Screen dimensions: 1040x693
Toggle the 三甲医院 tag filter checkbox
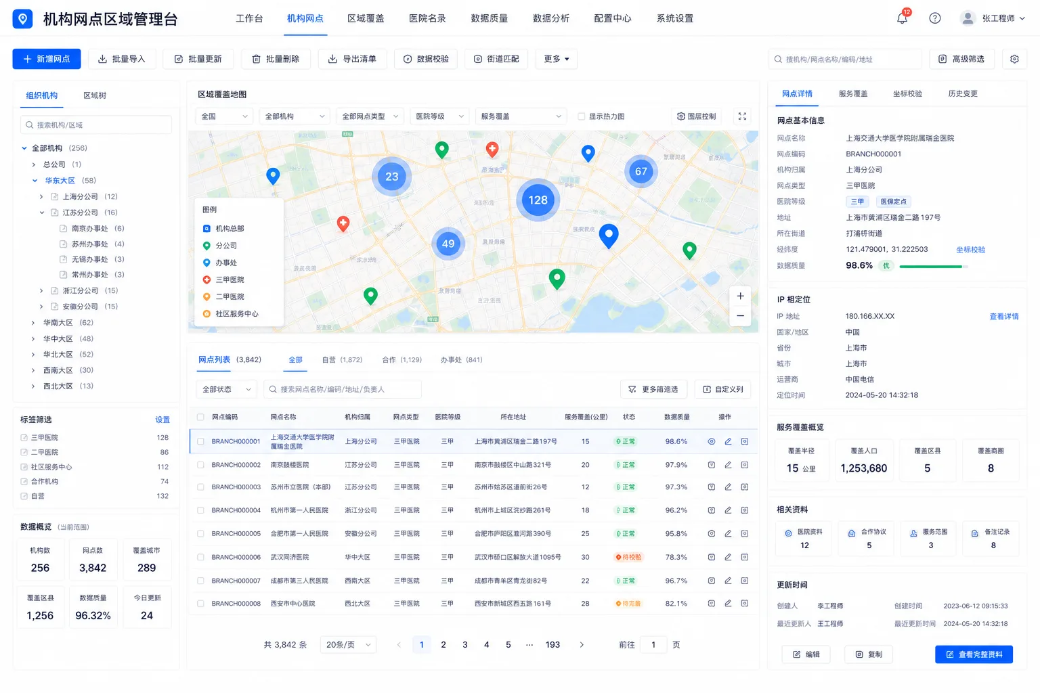coord(24,438)
